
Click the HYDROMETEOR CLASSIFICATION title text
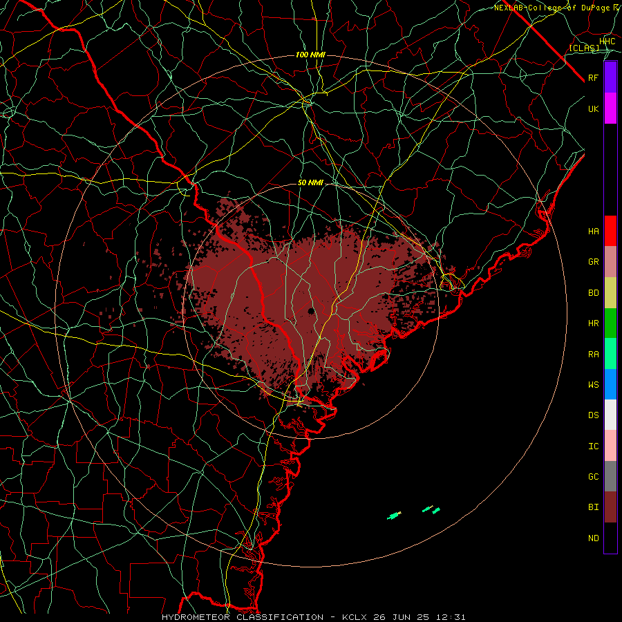243,617
